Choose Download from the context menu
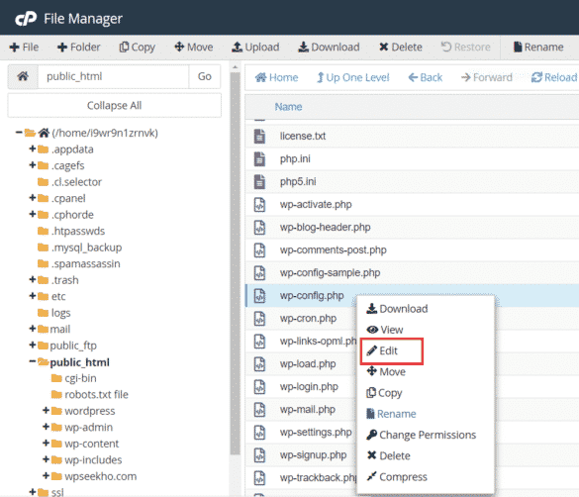The width and height of the screenshot is (579, 497). [x=397, y=309]
